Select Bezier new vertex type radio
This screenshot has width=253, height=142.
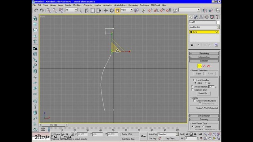[x=203, y=127]
